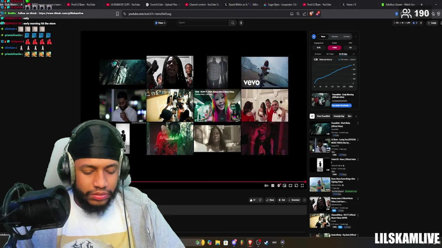Open File Explorer from the taskbar
Screen dimensions: 442x248
click(218, 242)
